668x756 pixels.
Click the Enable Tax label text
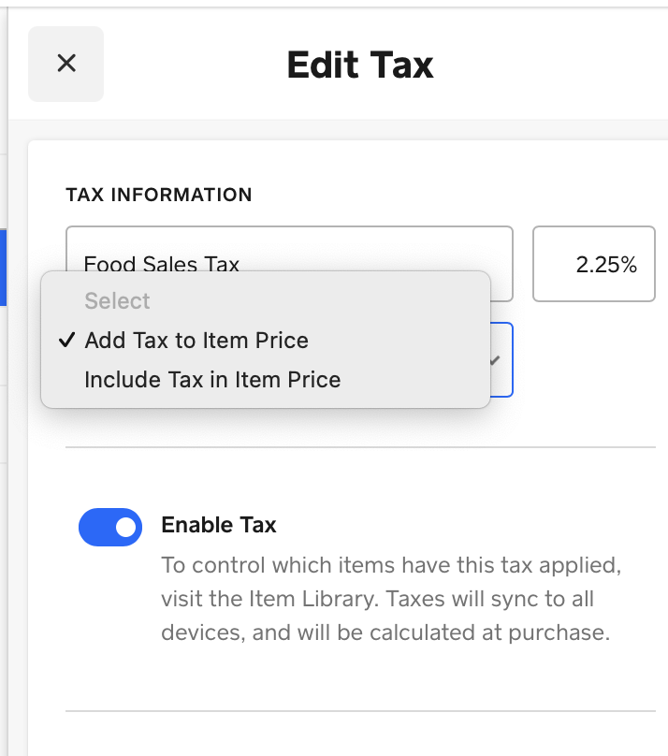[219, 525]
